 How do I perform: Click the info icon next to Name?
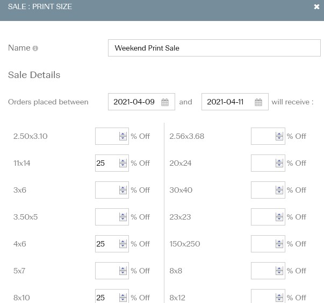[x=35, y=48]
